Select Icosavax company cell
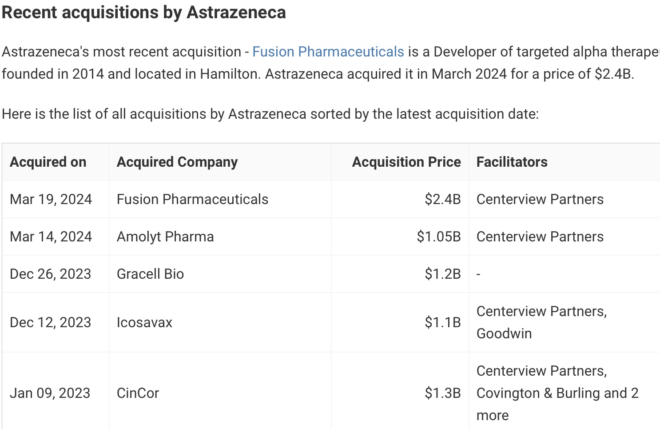The image size is (660, 429). [144, 323]
